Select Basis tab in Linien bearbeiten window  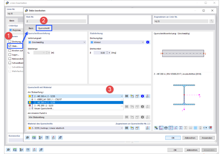point(12,20)
